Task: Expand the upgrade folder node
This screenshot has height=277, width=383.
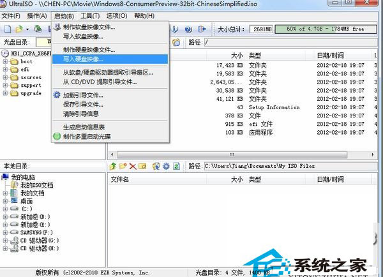Action: 5,93
